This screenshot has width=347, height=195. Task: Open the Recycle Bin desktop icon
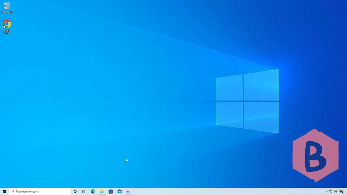[7, 6]
